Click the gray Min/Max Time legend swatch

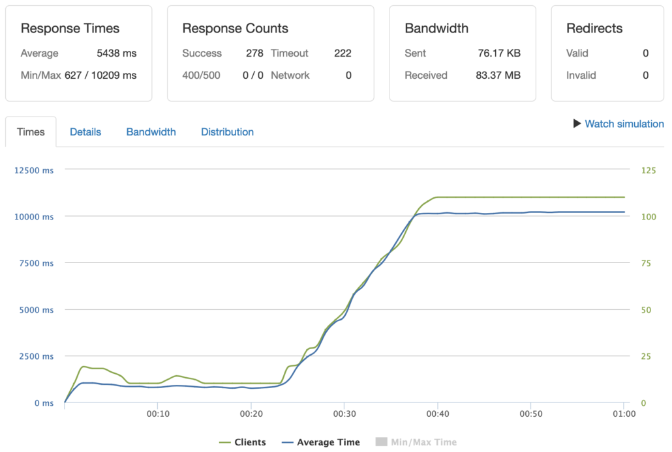pyautogui.click(x=381, y=442)
